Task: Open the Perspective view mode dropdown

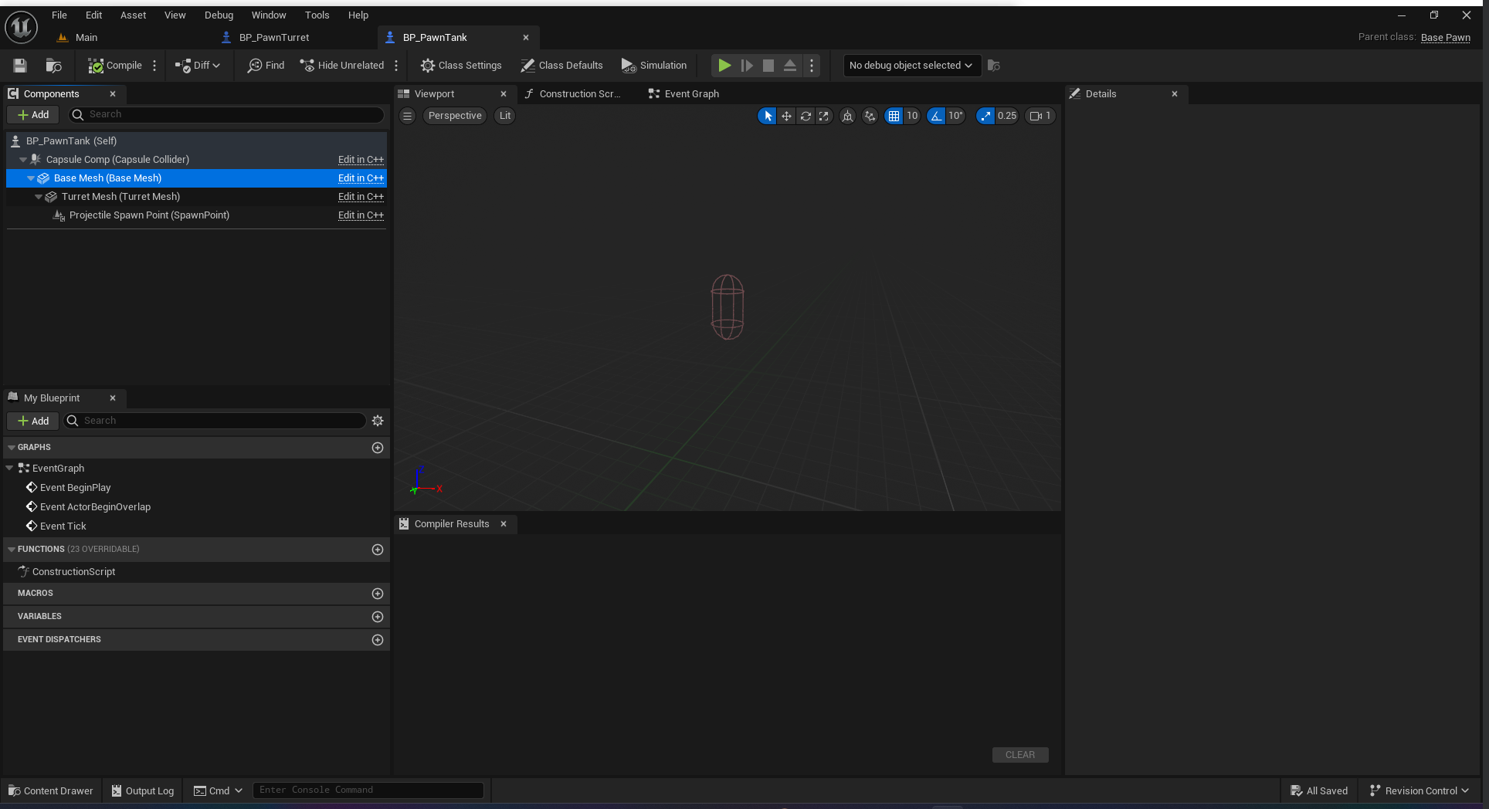Action: coord(455,116)
